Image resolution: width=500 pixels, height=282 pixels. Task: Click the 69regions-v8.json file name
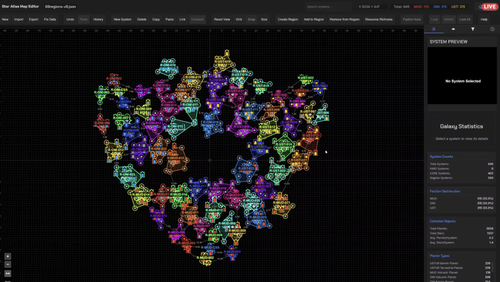pyautogui.click(x=61, y=7)
